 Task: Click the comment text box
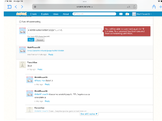(64, 31)
